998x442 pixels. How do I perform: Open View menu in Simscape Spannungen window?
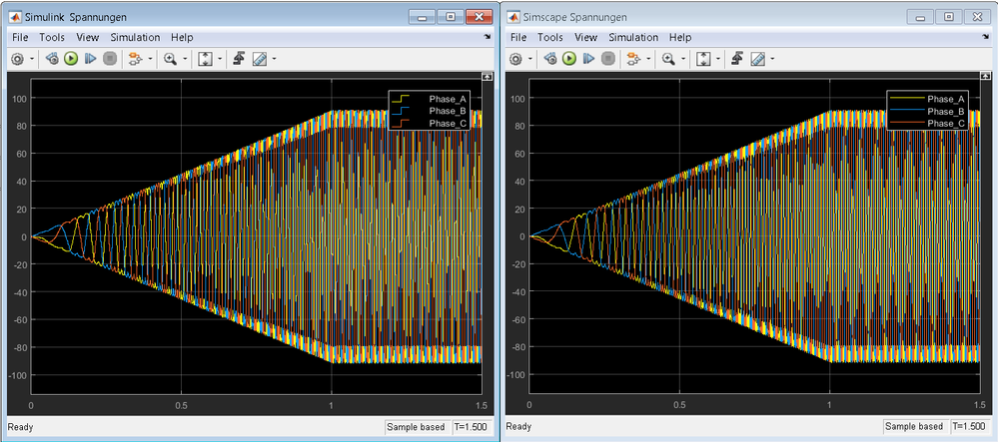(x=586, y=38)
